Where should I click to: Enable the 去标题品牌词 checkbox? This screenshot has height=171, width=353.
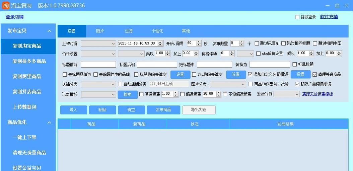pyautogui.click(x=65, y=75)
